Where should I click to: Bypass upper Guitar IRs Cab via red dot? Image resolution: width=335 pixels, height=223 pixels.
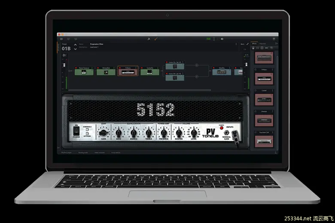pos(167,62)
